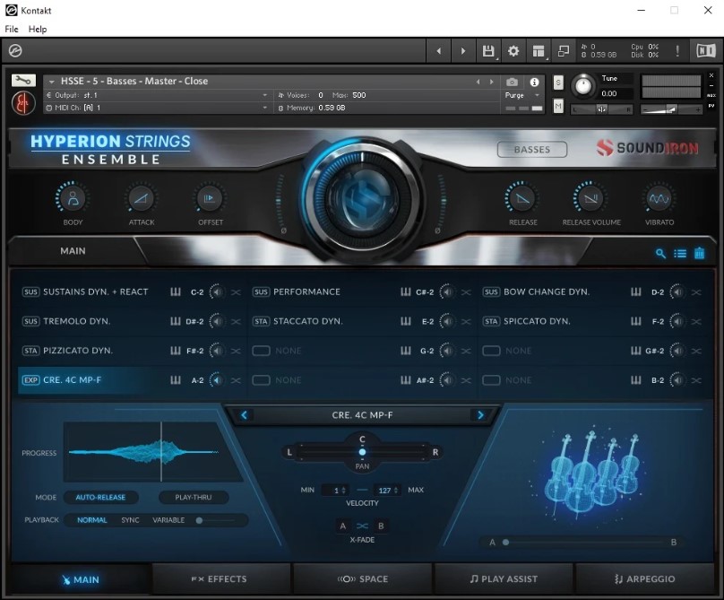Click the Vibrato knob icon
The height and width of the screenshot is (600, 724).
(659, 198)
